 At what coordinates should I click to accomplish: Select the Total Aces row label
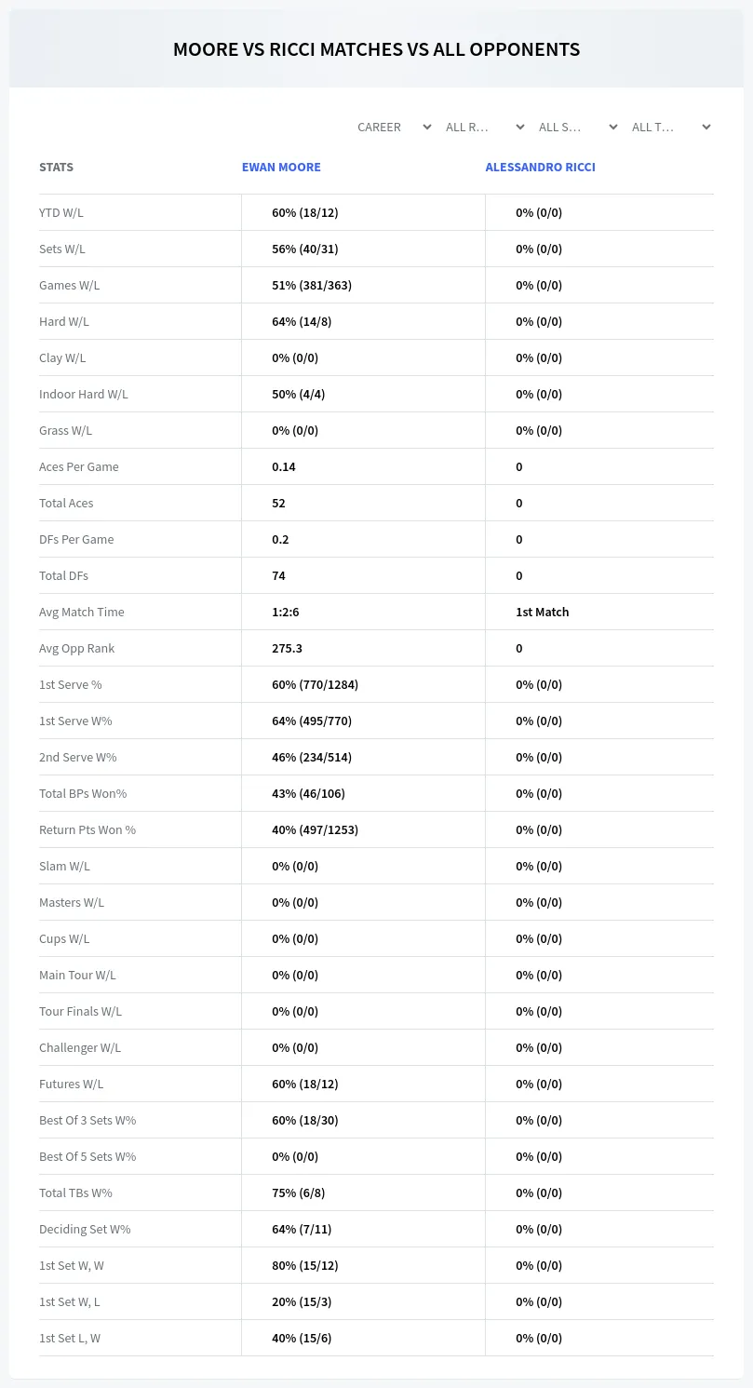66,503
